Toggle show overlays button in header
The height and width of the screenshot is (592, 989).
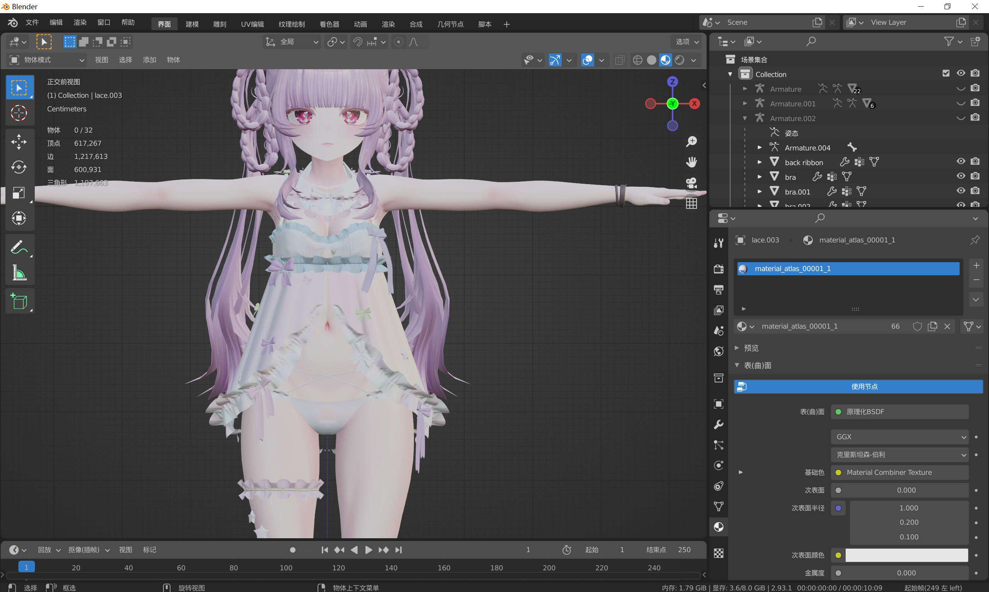point(587,60)
